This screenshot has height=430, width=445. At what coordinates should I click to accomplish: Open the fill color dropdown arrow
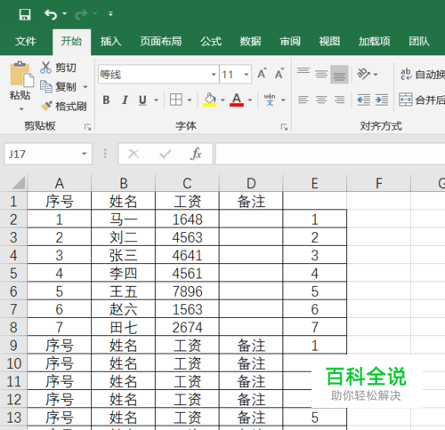222,100
